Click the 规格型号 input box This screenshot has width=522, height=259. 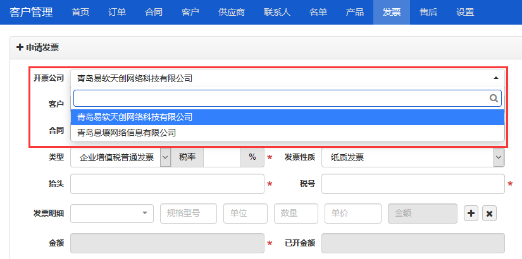[x=189, y=214]
